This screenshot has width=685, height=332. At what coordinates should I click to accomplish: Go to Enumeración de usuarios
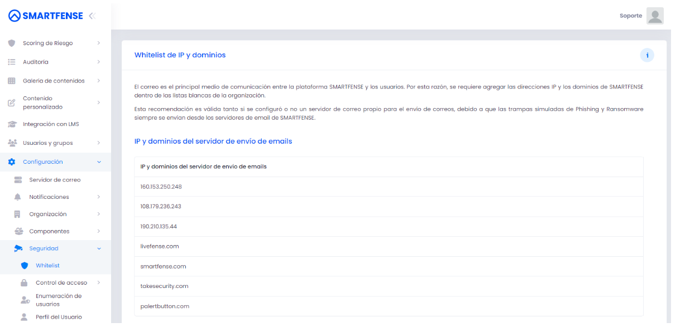[x=59, y=300]
